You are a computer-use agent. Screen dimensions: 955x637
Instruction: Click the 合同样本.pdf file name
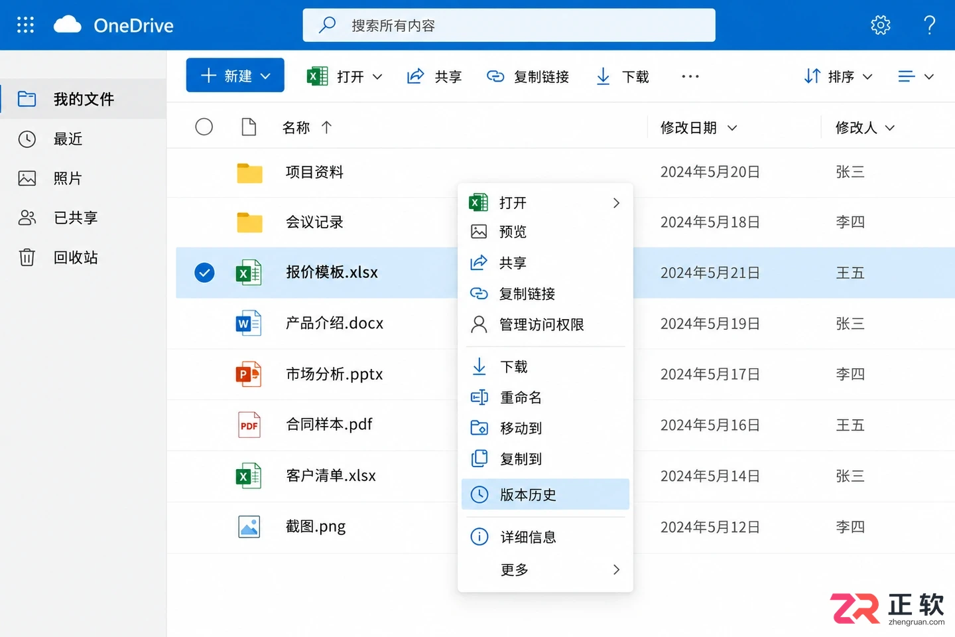329,425
